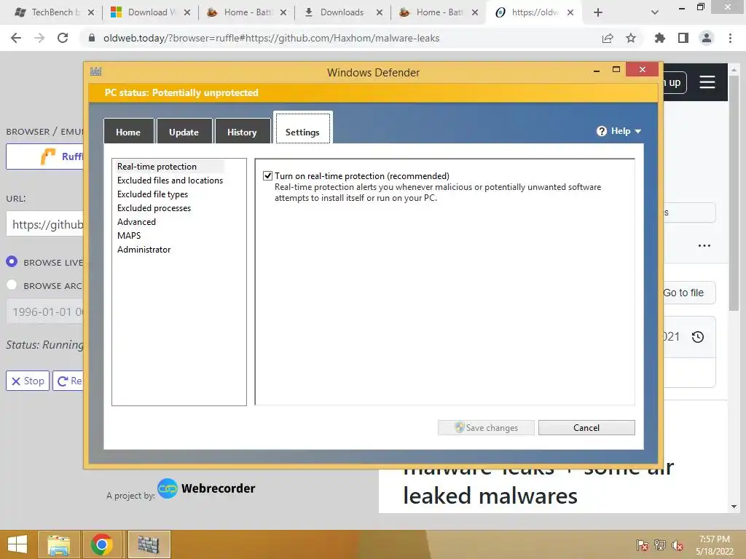This screenshot has height=559, width=746.
Task: Click the page vertical scrollbar
Action: coord(734,192)
